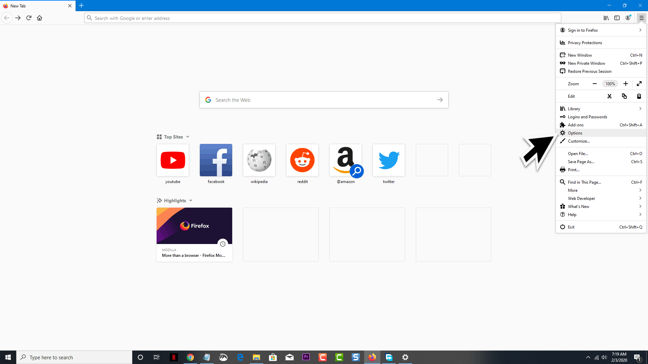The height and width of the screenshot is (364, 648).
Task: Go to the Firefox home page
Action: pos(39,18)
